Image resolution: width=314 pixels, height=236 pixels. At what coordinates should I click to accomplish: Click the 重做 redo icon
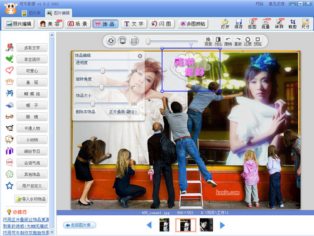(x=238, y=41)
